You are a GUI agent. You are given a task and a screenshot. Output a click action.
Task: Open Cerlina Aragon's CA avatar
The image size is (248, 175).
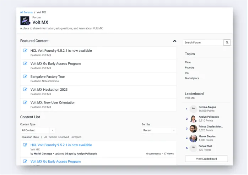click(193, 109)
